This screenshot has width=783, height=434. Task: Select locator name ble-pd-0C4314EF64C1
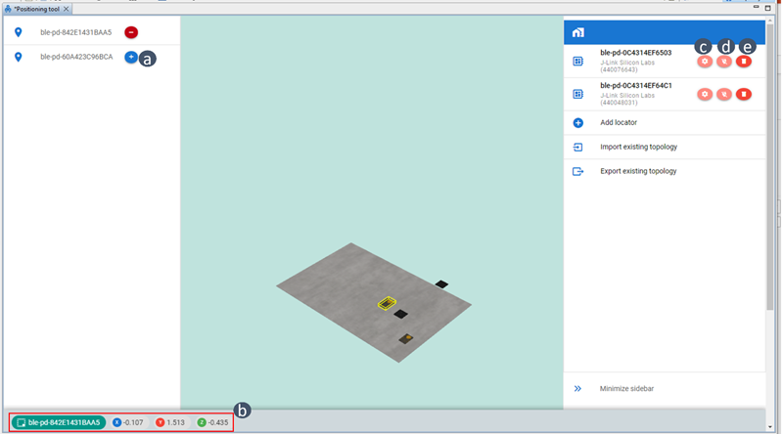635,85
